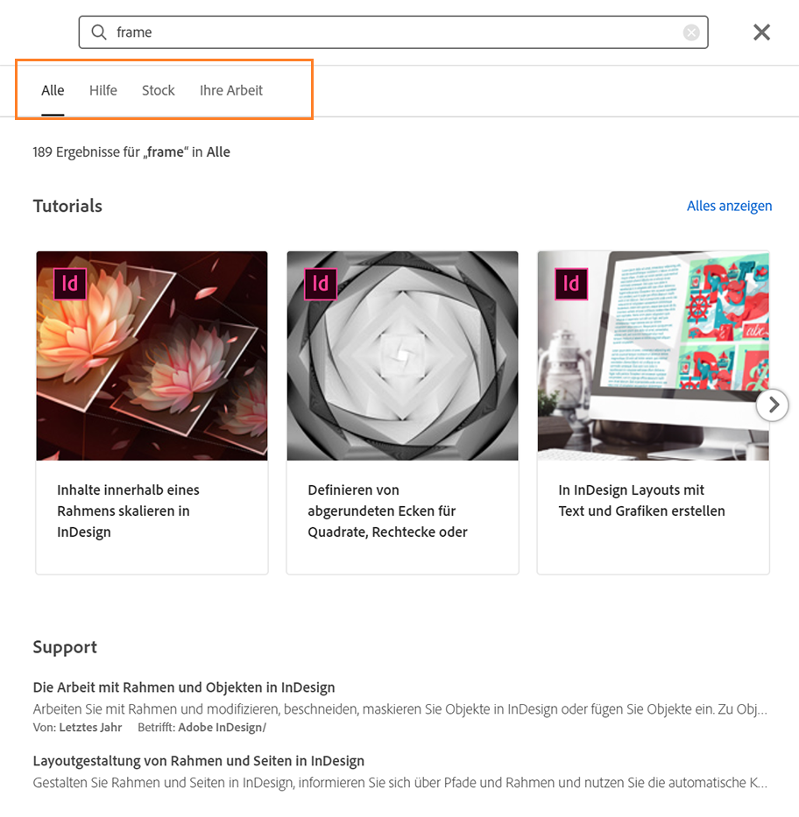
Task: Click InDesign badge on spiral tutorial
Action: [321, 284]
